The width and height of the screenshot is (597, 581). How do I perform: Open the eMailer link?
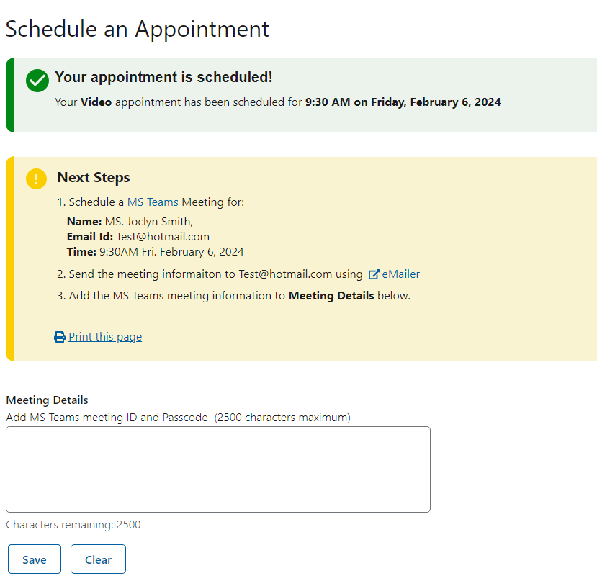(x=400, y=274)
